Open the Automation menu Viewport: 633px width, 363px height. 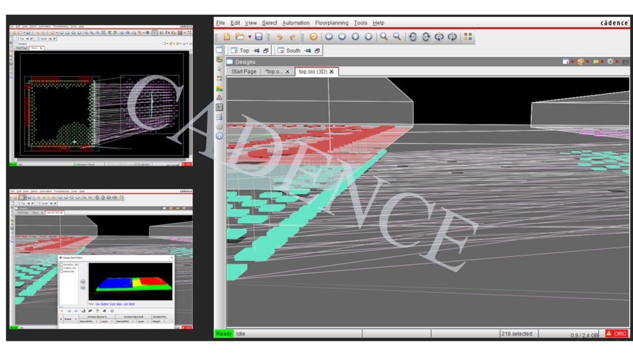click(296, 23)
